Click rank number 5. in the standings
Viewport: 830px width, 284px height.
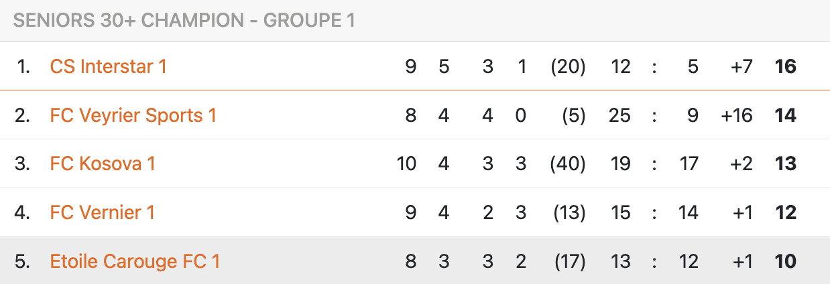[23, 261]
